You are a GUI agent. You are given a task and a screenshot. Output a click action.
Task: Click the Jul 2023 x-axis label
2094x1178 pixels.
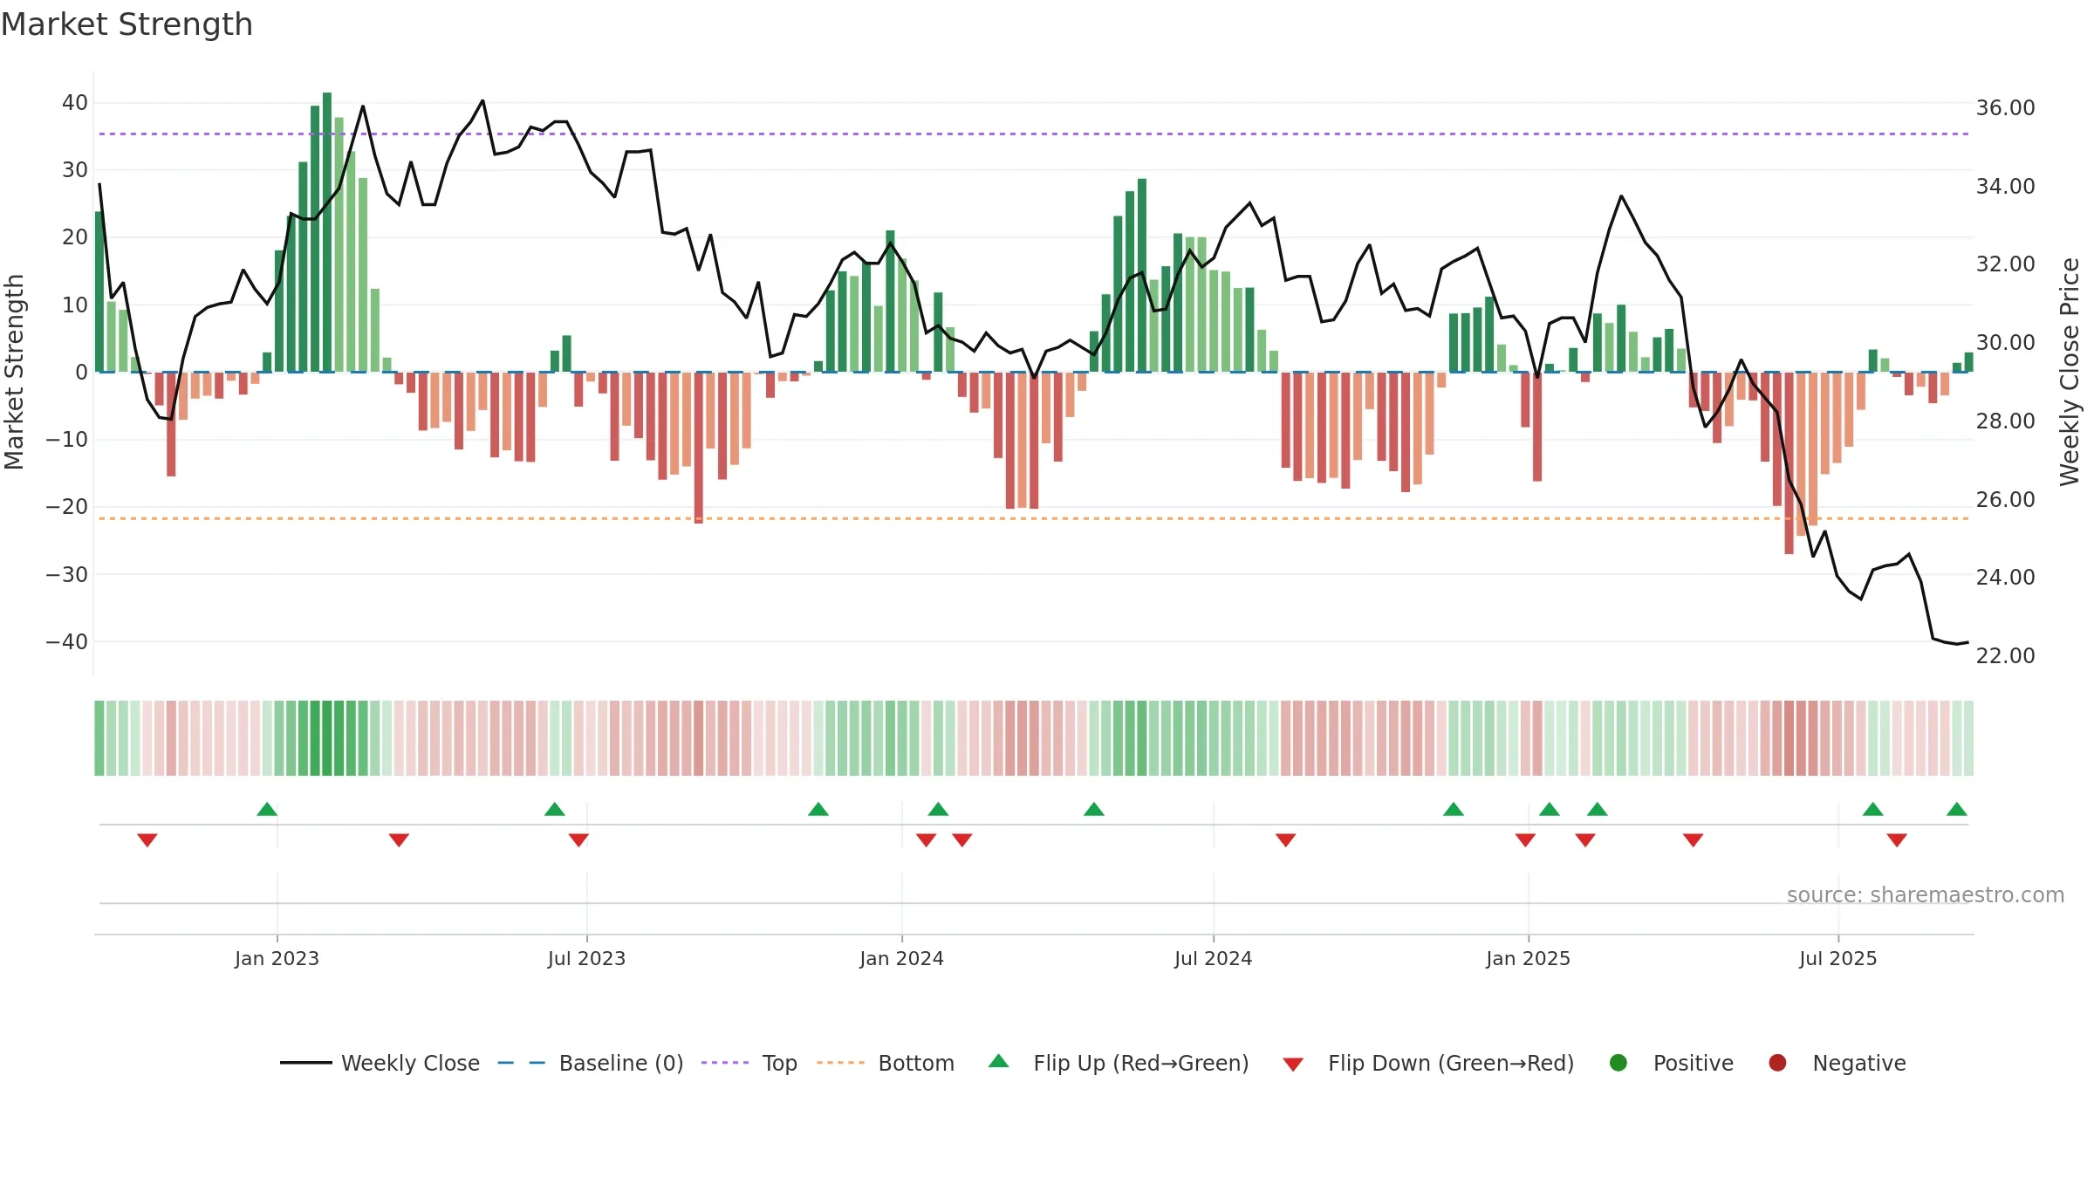point(586,959)
